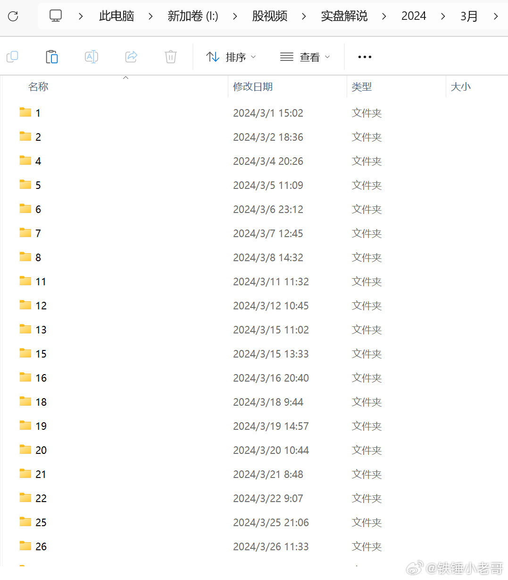This screenshot has height=580, width=508.
Task: Select folder icon of folder 11
Action: pos(25,281)
